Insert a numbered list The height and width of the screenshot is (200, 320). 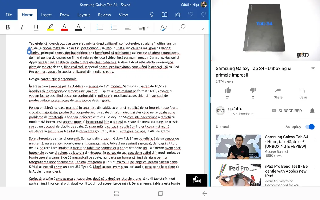pyautogui.click(x=114, y=27)
